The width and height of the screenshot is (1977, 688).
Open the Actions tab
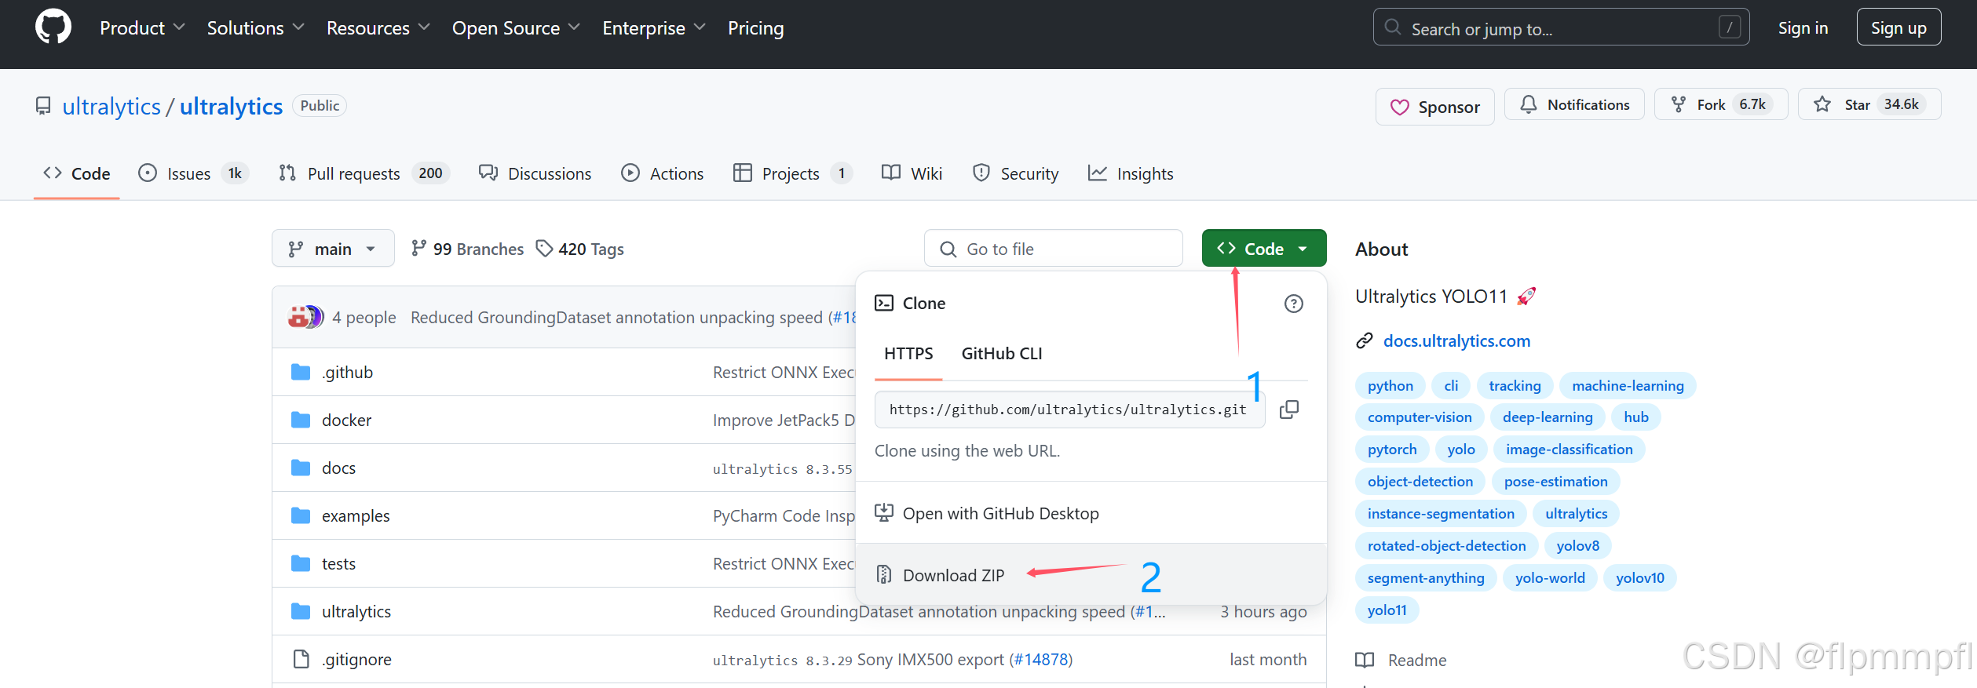pyautogui.click(x=662, y=173)
